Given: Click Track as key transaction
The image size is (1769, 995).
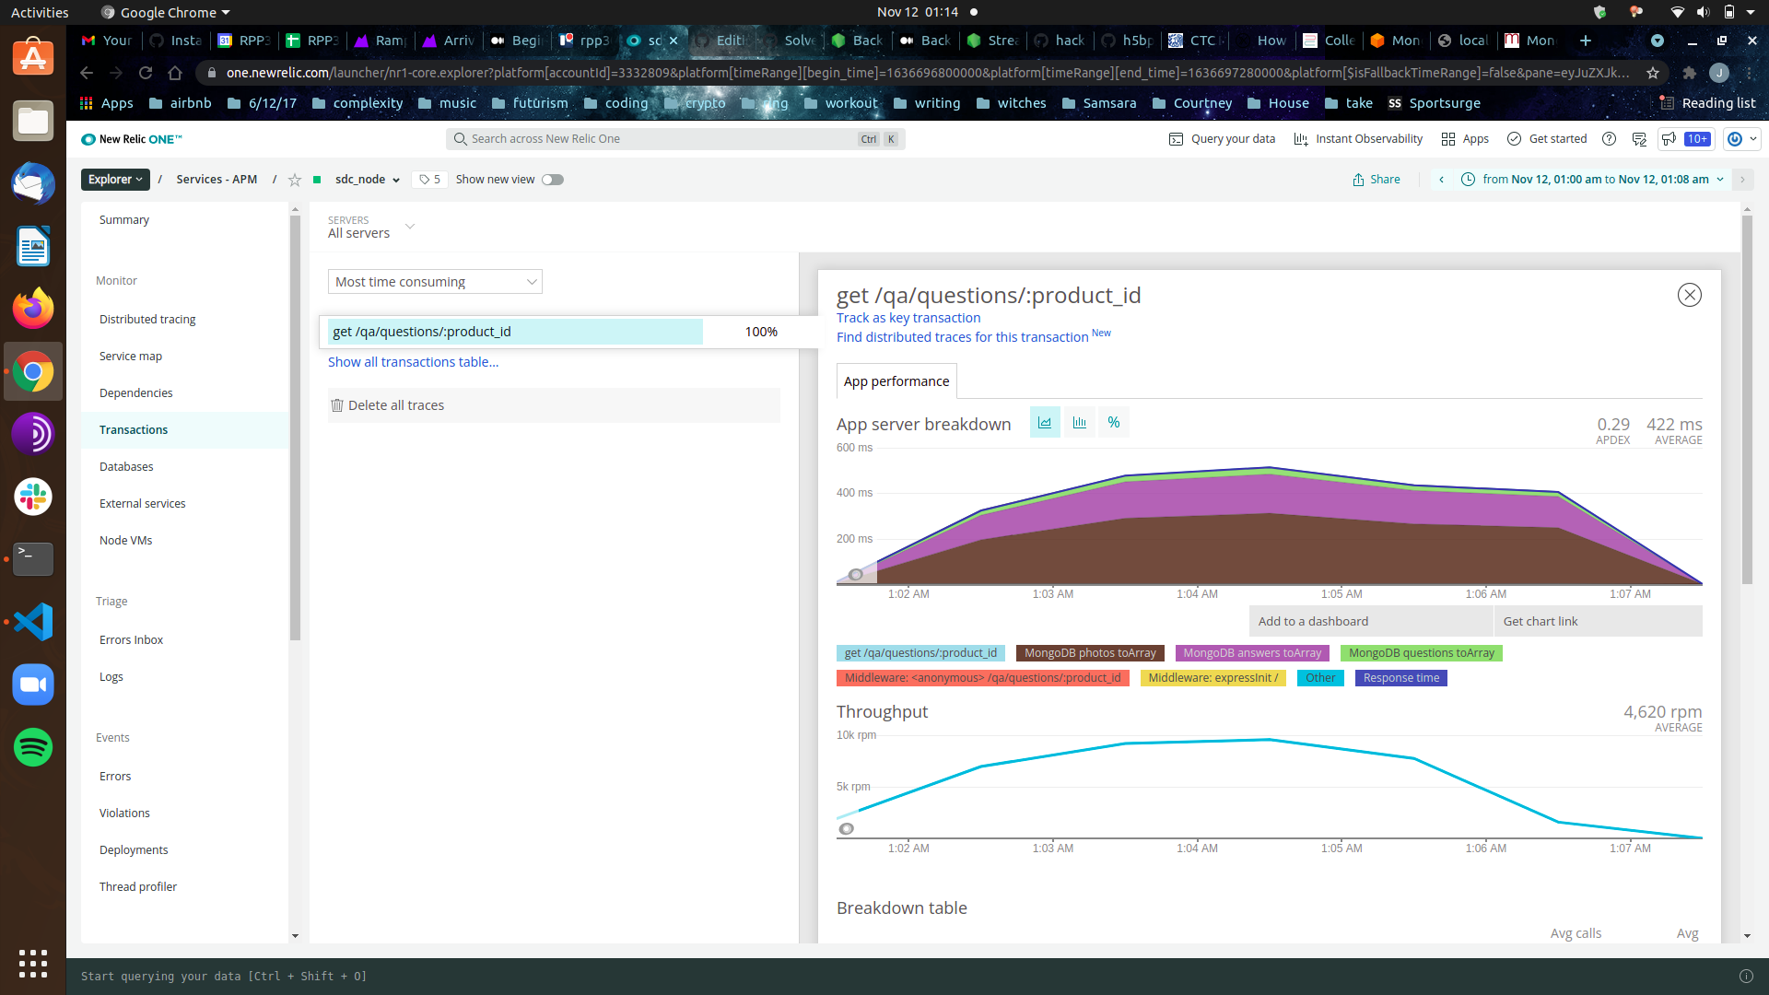Looking at the screenshot, I should 908,317.
